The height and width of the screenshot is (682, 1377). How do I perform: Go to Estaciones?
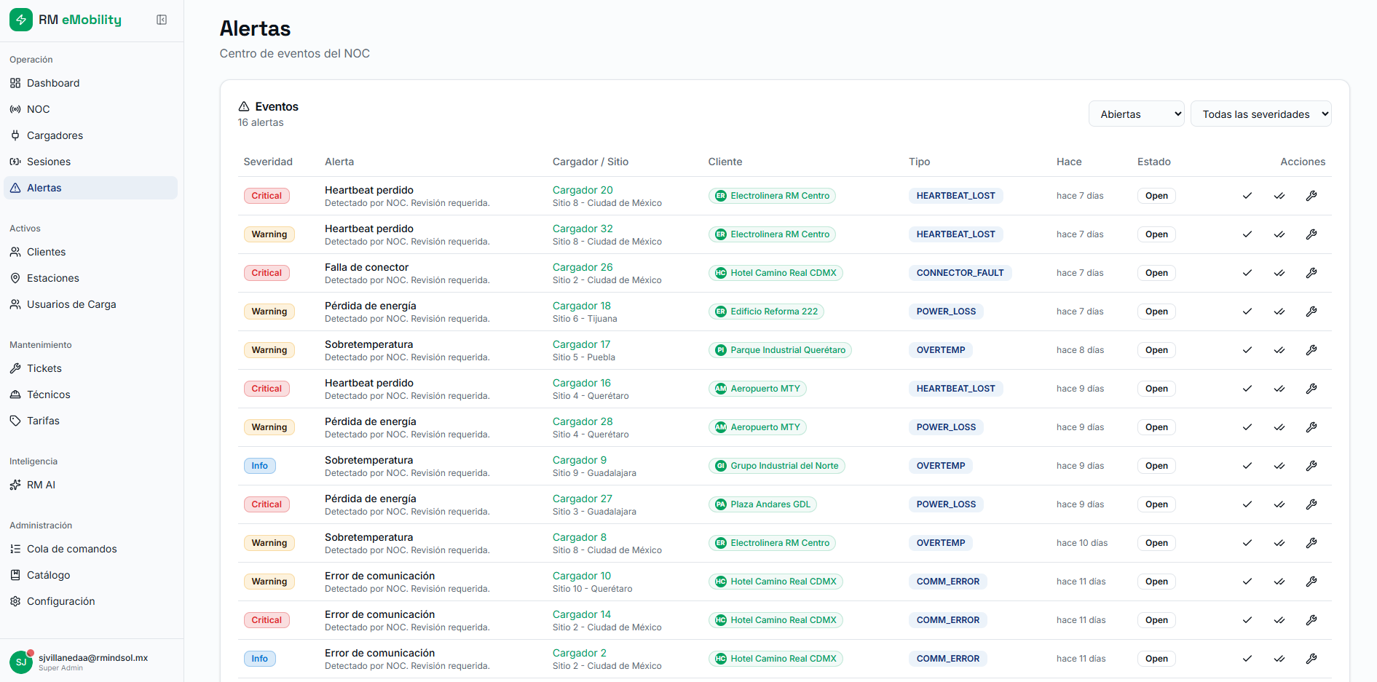(90, 278)
